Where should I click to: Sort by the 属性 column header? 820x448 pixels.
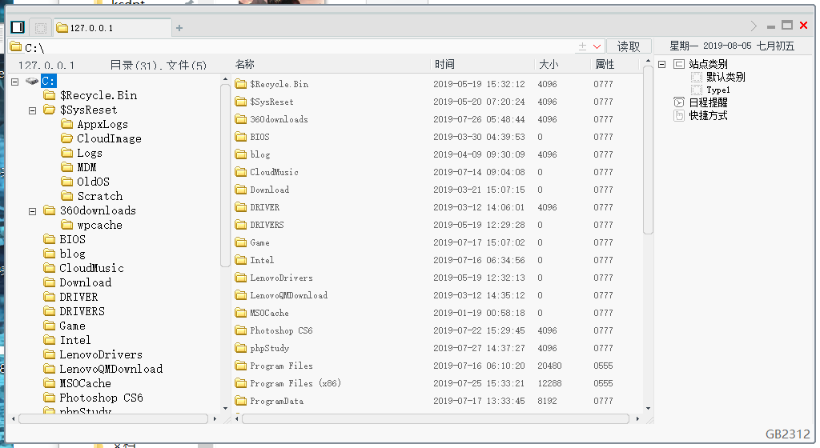pos(605,64)
